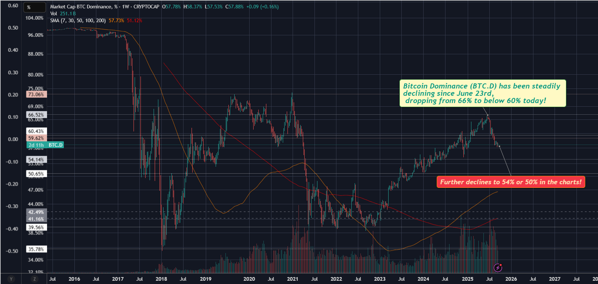
Task: Select the 35.78% price level label
Action: coord(36,249)
